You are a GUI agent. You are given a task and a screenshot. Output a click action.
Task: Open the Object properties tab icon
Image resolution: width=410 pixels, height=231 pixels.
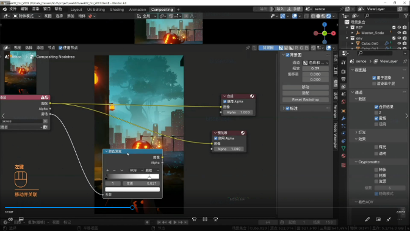pos(343,111)
